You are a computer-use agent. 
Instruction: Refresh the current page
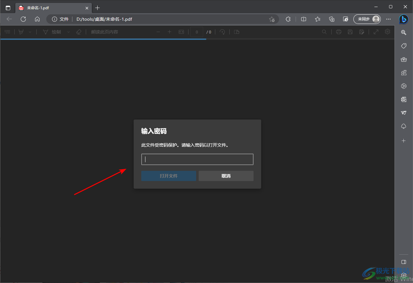23,19
